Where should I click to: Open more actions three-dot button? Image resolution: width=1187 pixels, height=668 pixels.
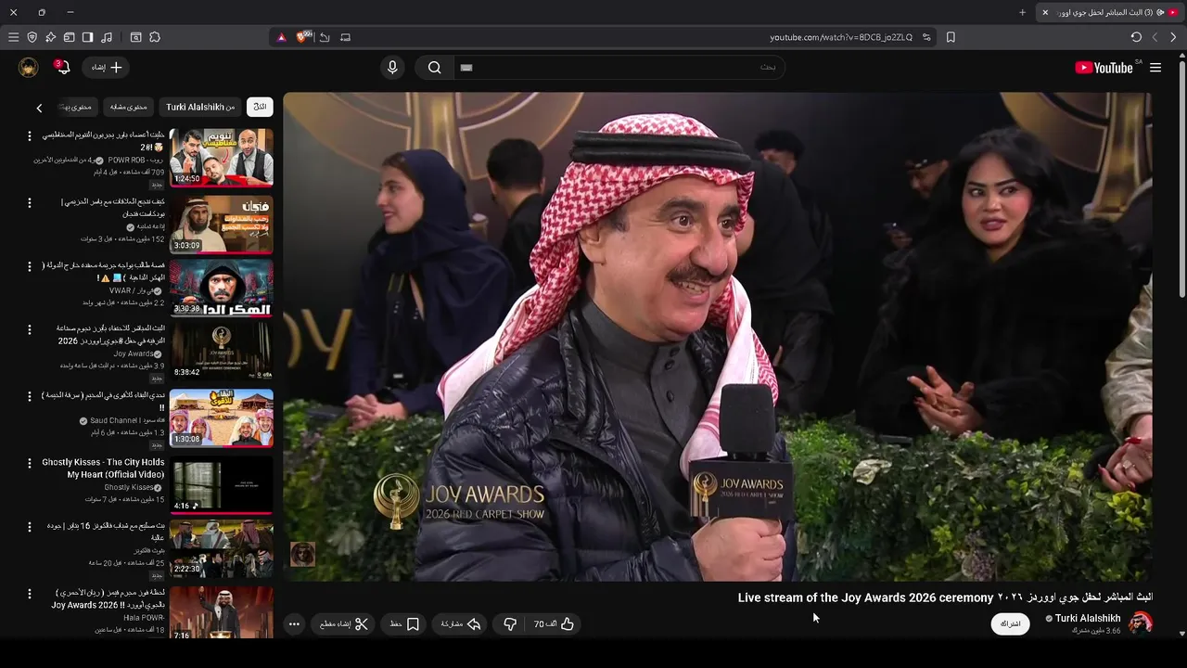point(294,624)
